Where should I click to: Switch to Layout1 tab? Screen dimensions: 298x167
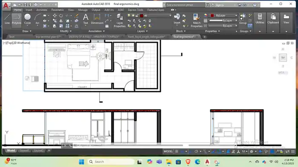[x=24, y=150]
